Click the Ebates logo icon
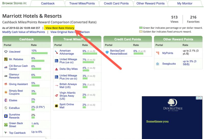This screenshot has width=204, height=139. click(6, 100)
